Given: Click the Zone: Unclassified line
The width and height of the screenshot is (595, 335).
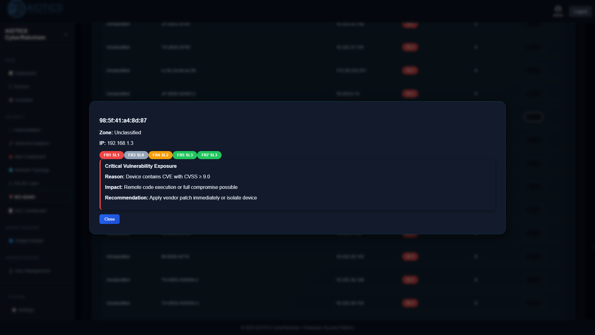Looking at the screenshot, I should [x=120, y=133].
